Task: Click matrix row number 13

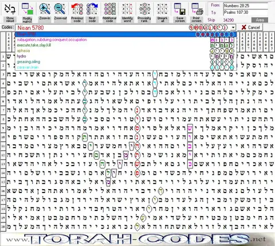Action: (x=3, y=164)
